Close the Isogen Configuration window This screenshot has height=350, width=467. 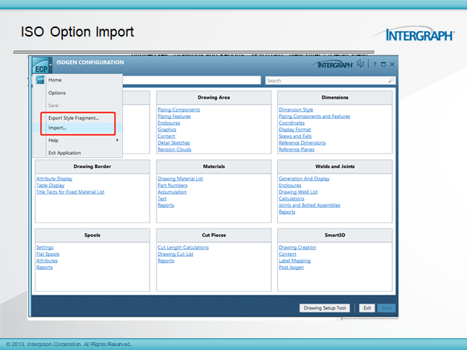pos(392,65)
